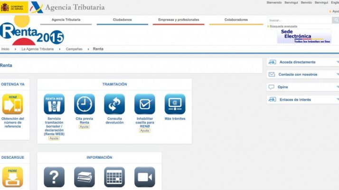This screenshot has width=339, height=190.
Task: Click the Búsqueda avanzada link
Action: coord(283,26)
